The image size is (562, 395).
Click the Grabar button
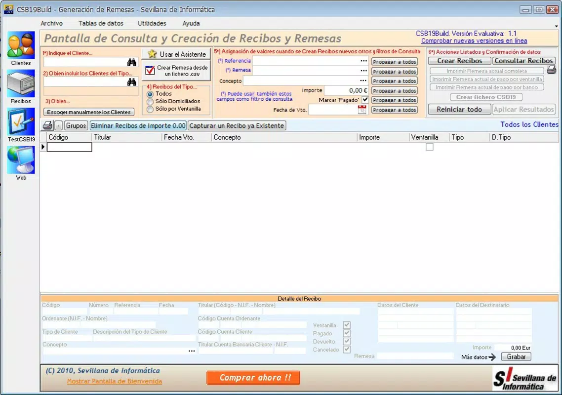pos(516,356)
